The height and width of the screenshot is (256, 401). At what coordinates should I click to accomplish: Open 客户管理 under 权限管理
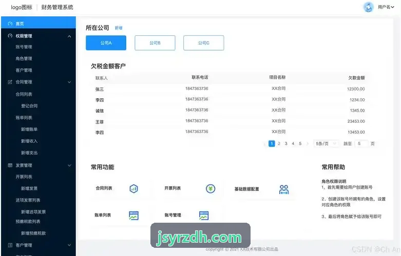[24, 70]
